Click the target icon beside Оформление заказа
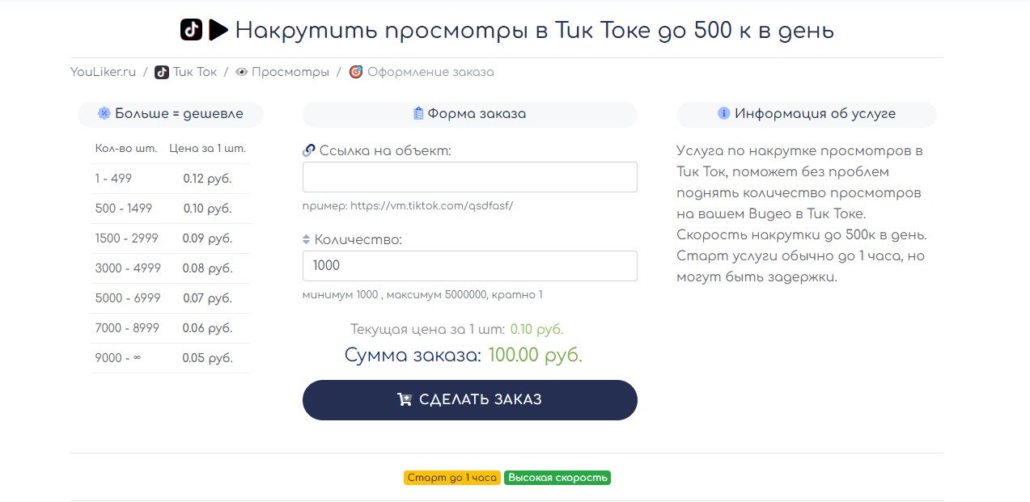 point(356,72)
